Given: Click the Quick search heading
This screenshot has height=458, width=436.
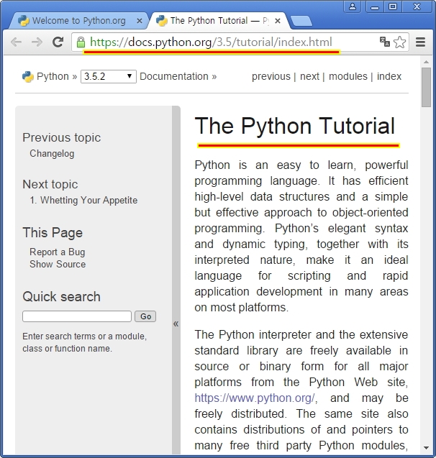Looking at the screenshot, I should tap(61, 297).
